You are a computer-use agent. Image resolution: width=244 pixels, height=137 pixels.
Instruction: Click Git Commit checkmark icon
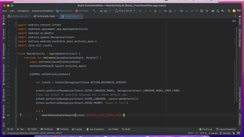coord(192,11)
